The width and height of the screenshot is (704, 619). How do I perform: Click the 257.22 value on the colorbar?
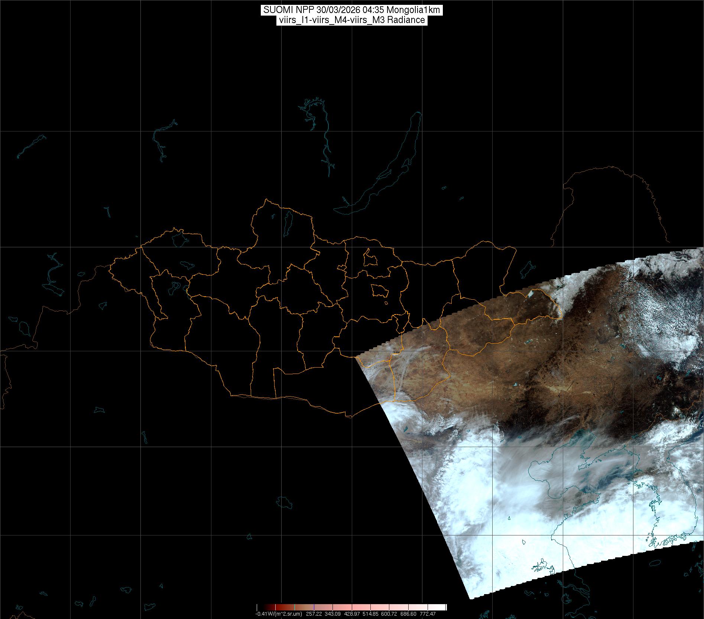(314, 614)
